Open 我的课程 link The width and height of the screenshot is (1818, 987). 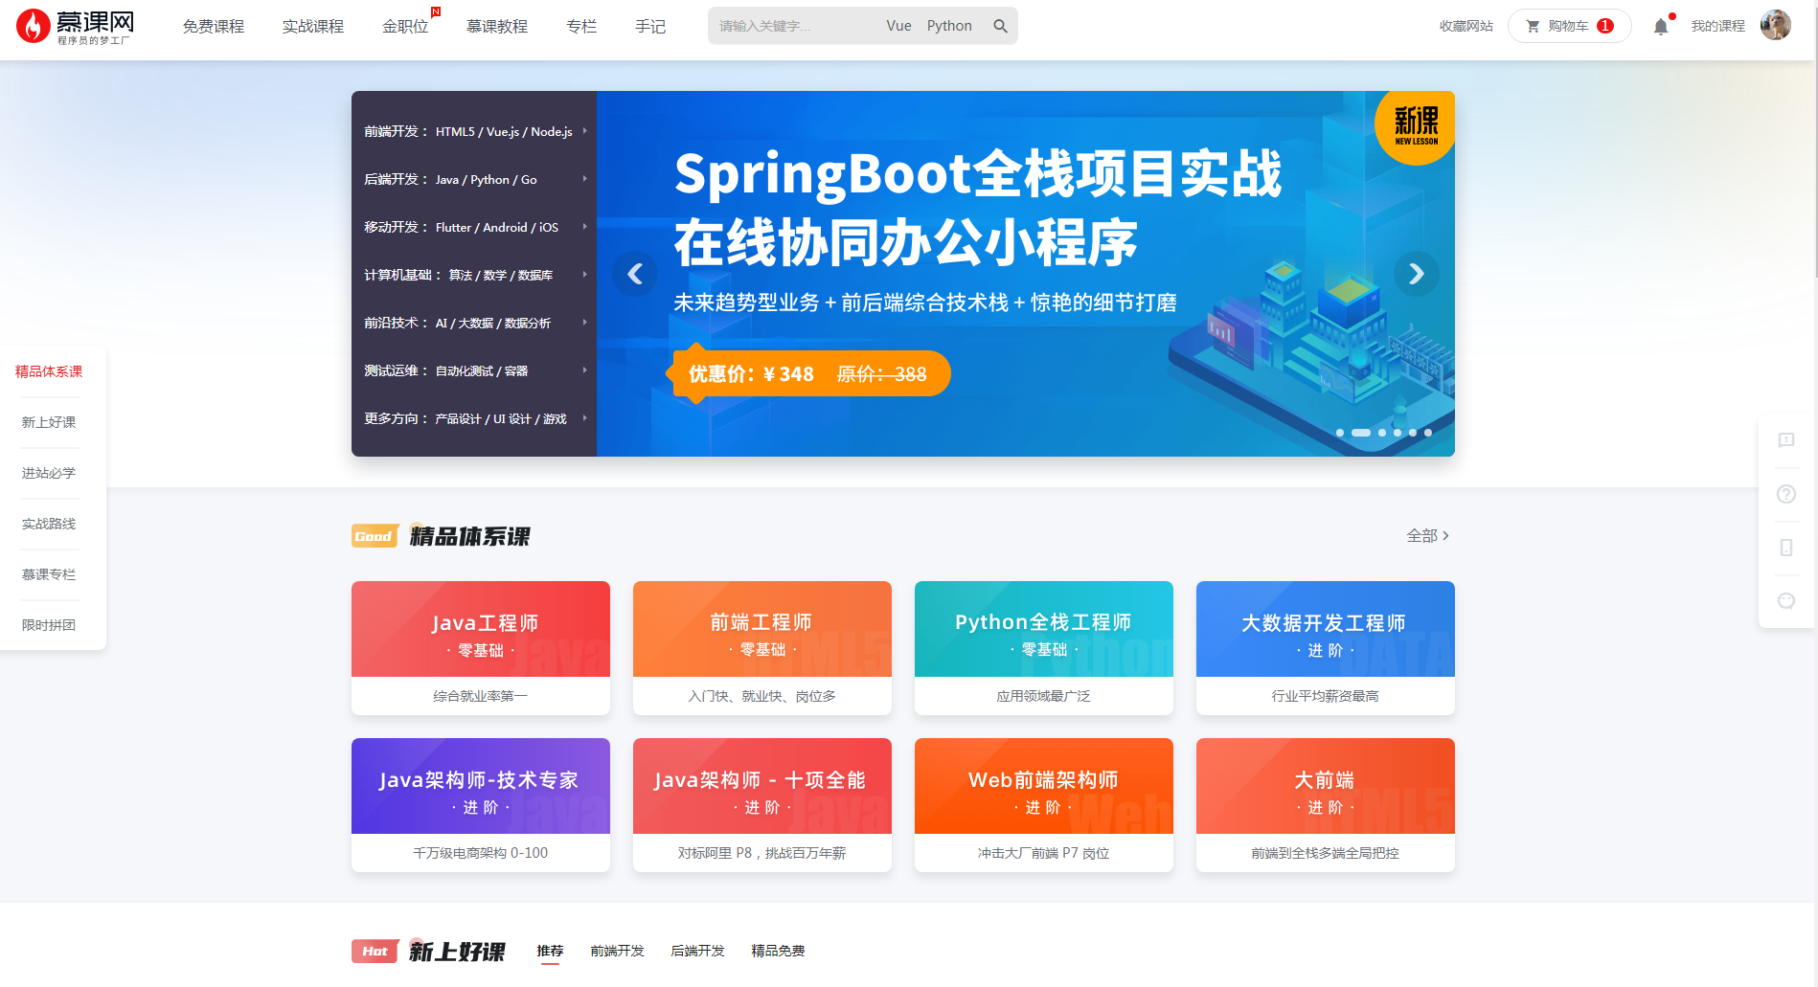coord(1717,26)
